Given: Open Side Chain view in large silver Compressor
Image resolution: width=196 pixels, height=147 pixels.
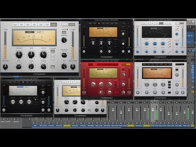Looking at the screenshot, I should (65, 24).
